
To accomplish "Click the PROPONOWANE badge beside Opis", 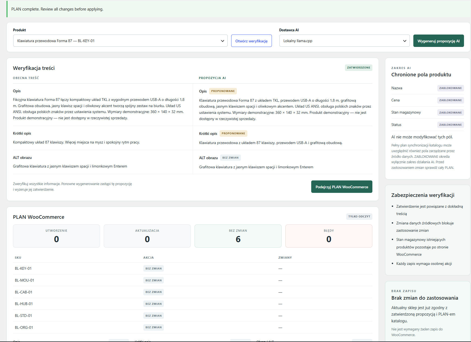I will click(x=223, y=91).
